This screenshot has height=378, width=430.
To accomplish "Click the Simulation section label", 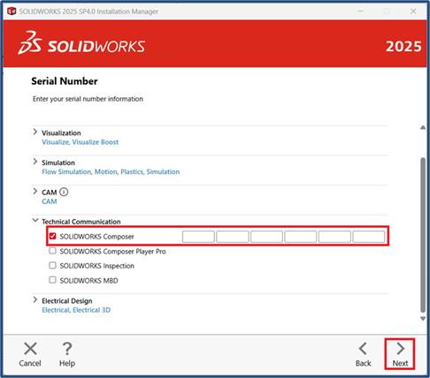I will coord(58,163).
